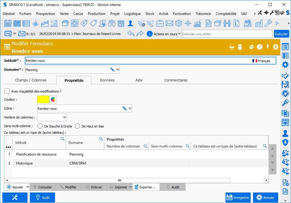Open help via the question mark icon
The height and width of the screenshot is (203, 291).
(x=260, y=47)
